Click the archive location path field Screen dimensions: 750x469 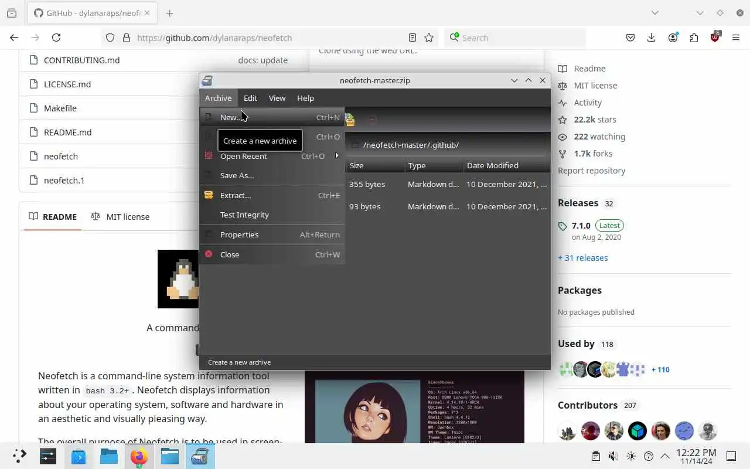(x=448, y=145)
